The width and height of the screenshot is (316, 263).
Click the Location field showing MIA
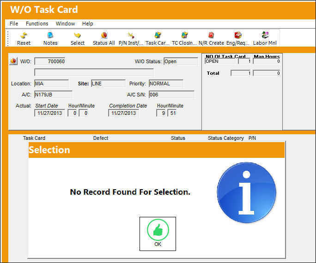(x=52, y=84)
